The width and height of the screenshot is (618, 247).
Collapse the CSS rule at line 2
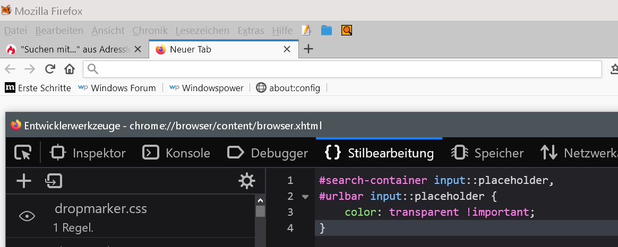(x=305, y=197)
